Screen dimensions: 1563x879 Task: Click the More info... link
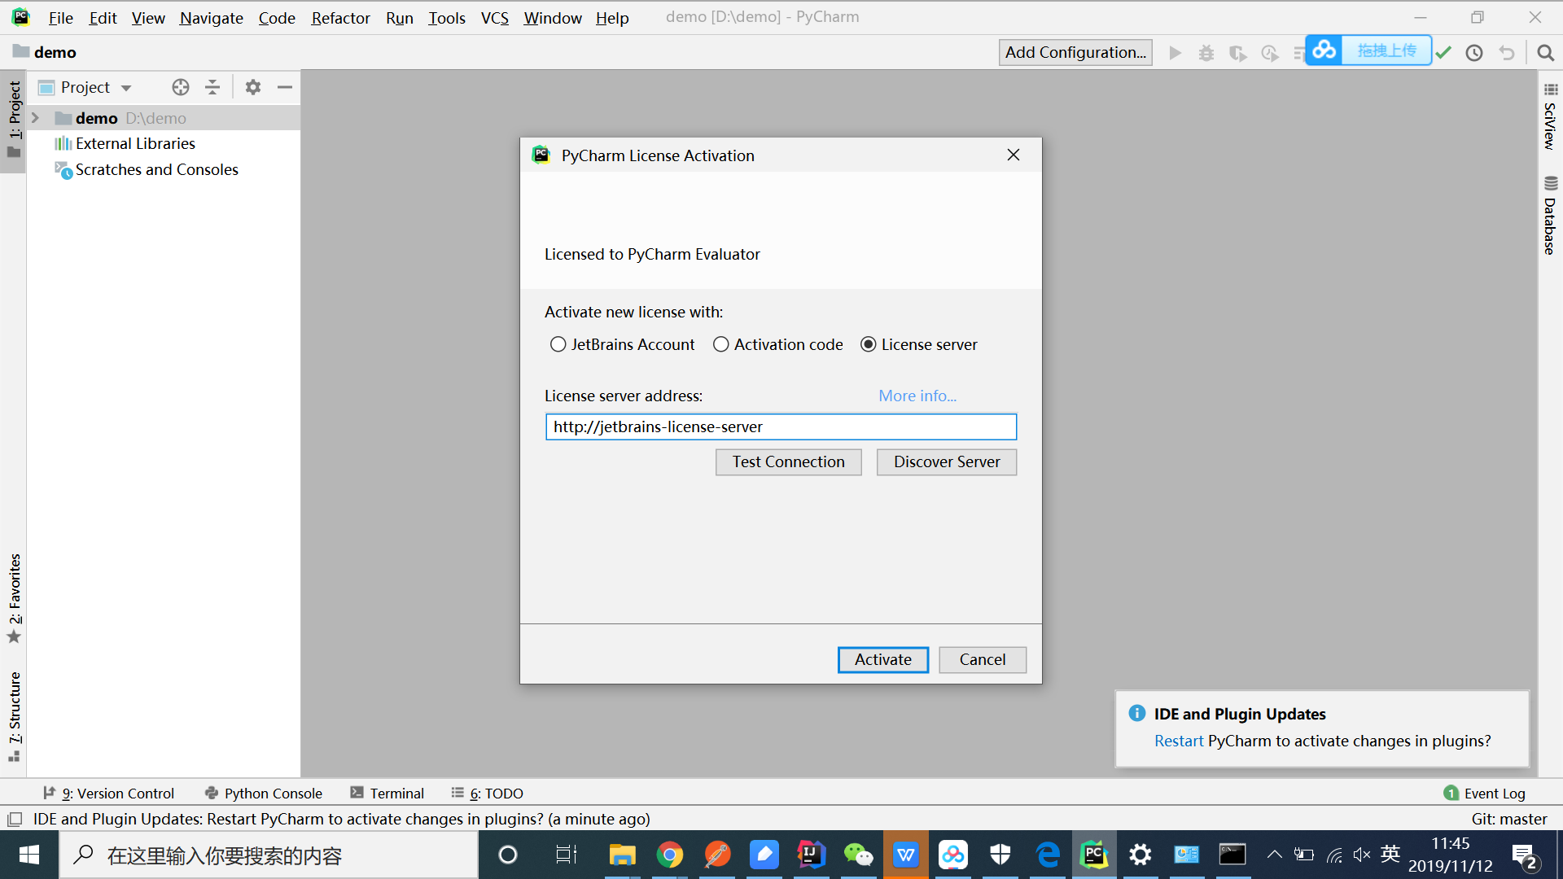(x=917, y=396)
